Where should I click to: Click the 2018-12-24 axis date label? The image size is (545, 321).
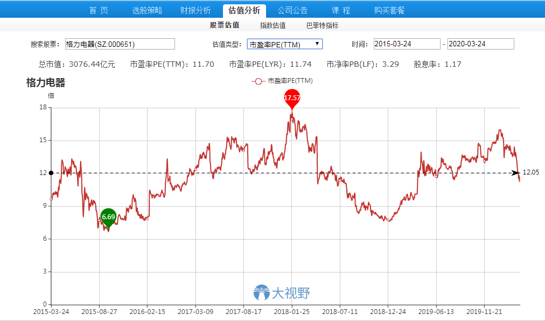coord(388,312)
